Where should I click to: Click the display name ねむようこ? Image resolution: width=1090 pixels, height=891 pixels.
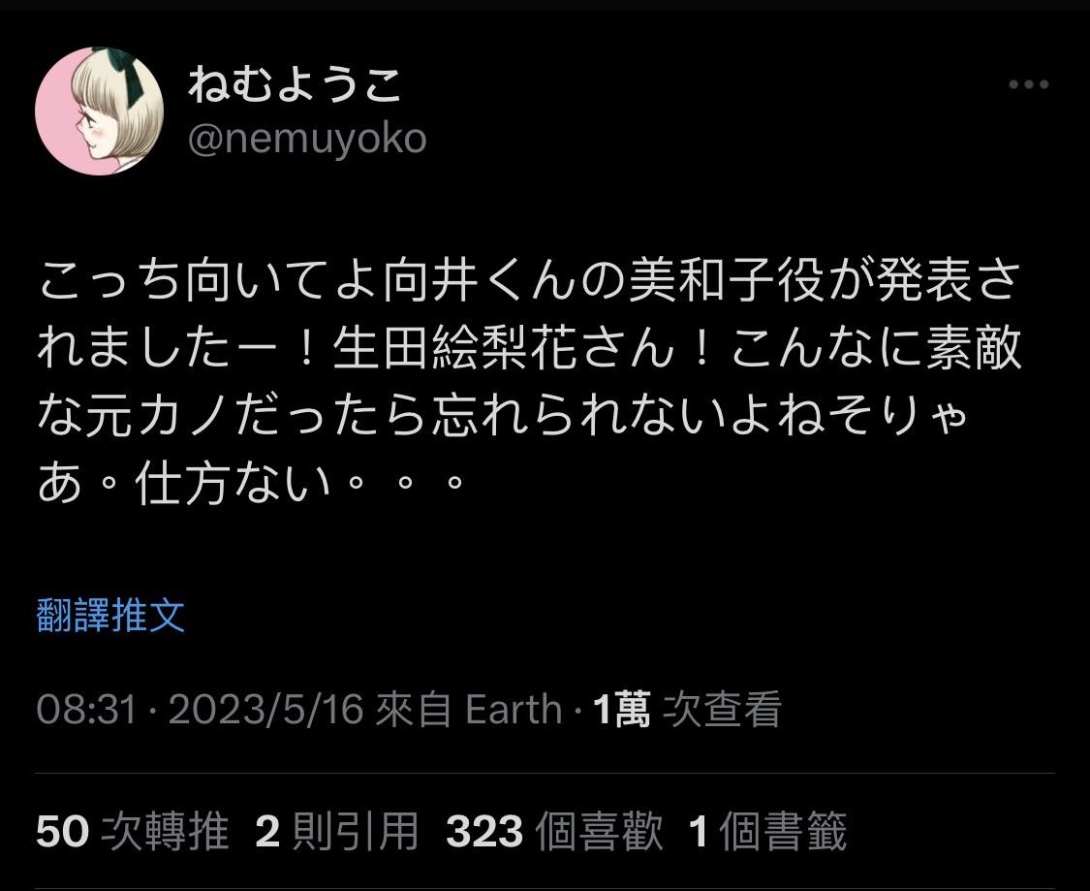pyautogui.click(x=294, y=85)
